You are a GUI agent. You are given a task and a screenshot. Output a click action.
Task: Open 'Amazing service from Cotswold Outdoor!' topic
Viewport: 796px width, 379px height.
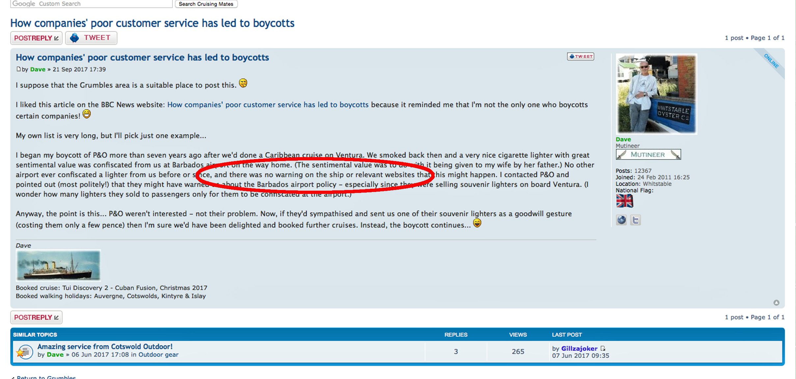click(x=105, y=346)
